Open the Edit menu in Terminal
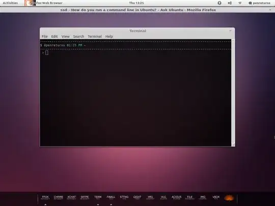 54,37
